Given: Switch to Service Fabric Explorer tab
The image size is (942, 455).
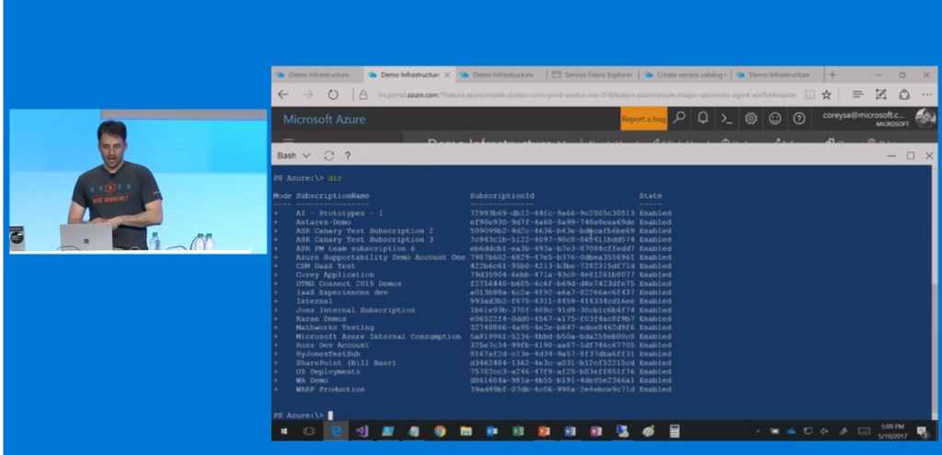Looking at the screenshot, I should [592, 75].
